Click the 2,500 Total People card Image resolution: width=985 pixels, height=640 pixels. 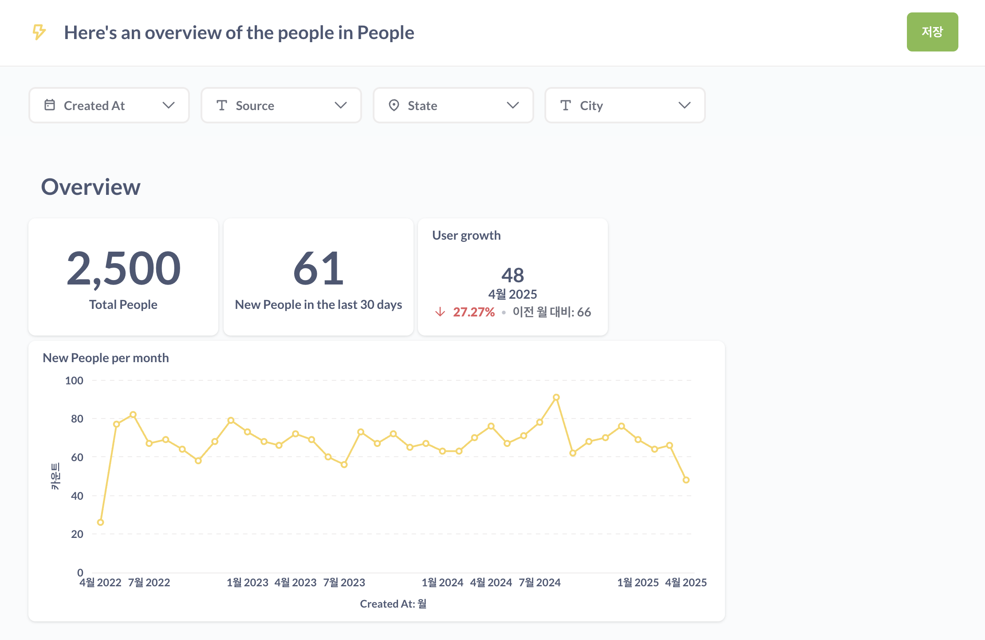pyautogui.click(x=123, y=277)
